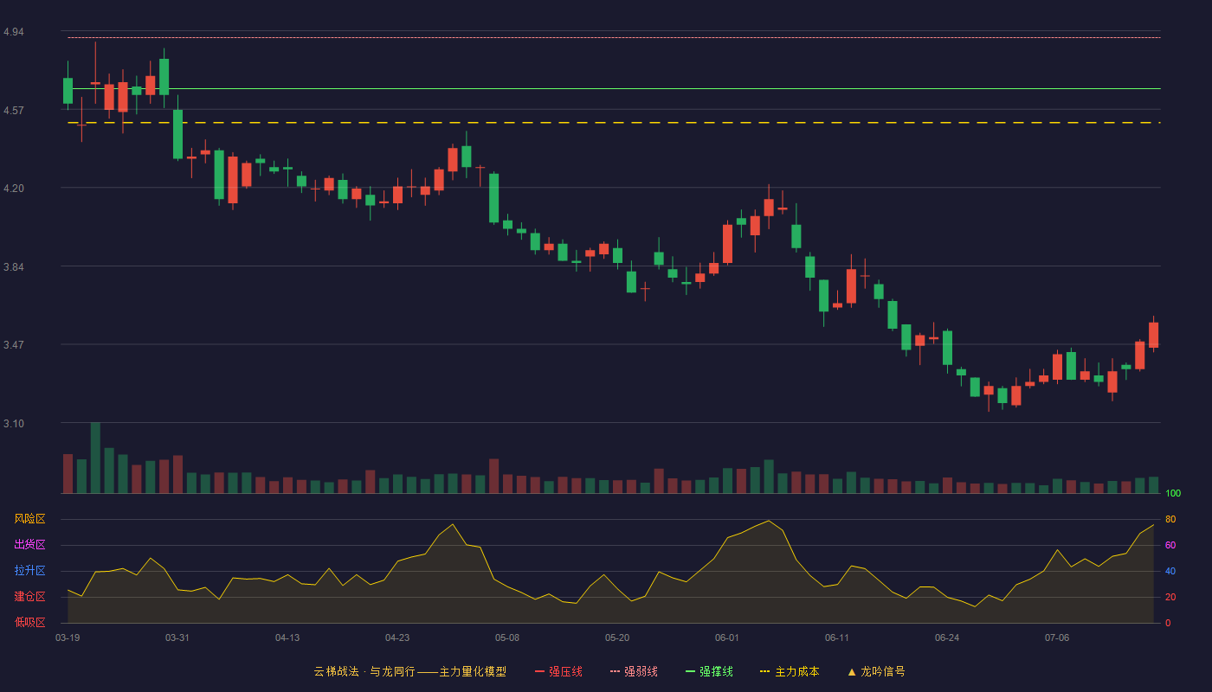Click the 05-20 date label
The height and width of the screenshot is (692, 1212).
click(617, 638)
